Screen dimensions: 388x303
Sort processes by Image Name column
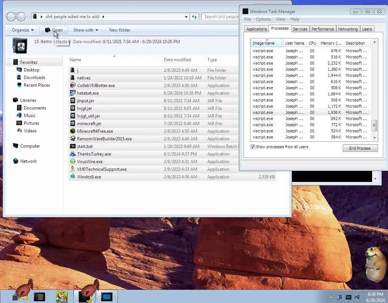click(267, 43)
